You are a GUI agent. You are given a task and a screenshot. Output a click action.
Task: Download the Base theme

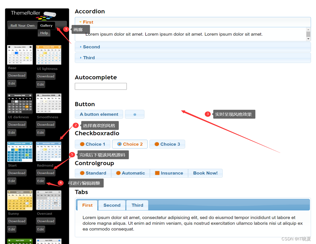pos(17,76)
